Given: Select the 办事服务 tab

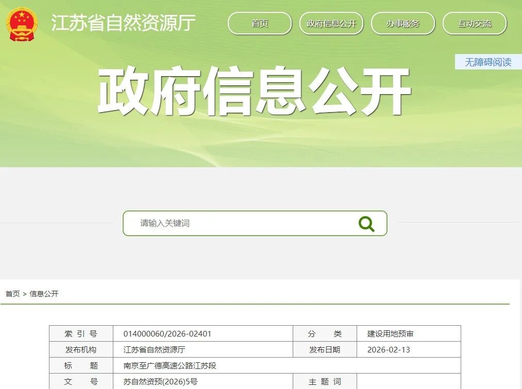Looking at the screenshot, I should click(403, 23).
